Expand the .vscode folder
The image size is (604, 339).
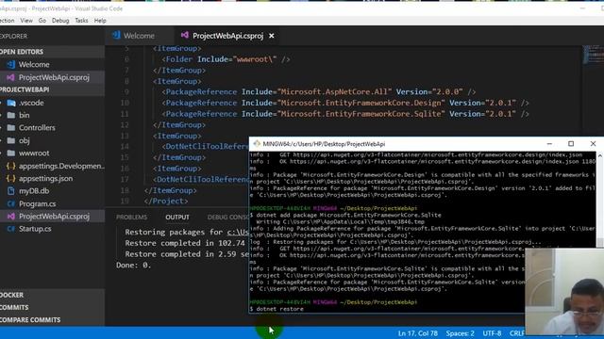(x=31, y=103)
